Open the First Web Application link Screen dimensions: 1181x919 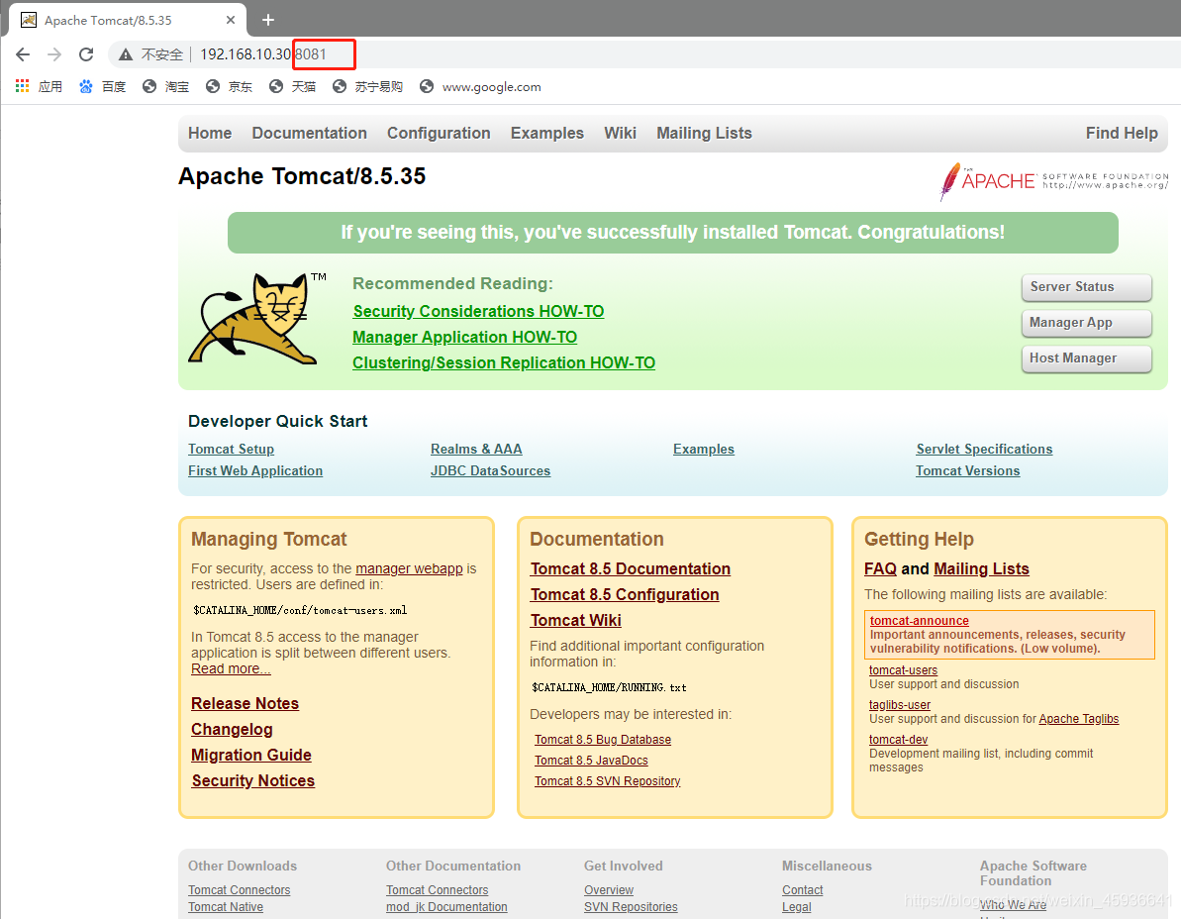(x=255, y=470)
